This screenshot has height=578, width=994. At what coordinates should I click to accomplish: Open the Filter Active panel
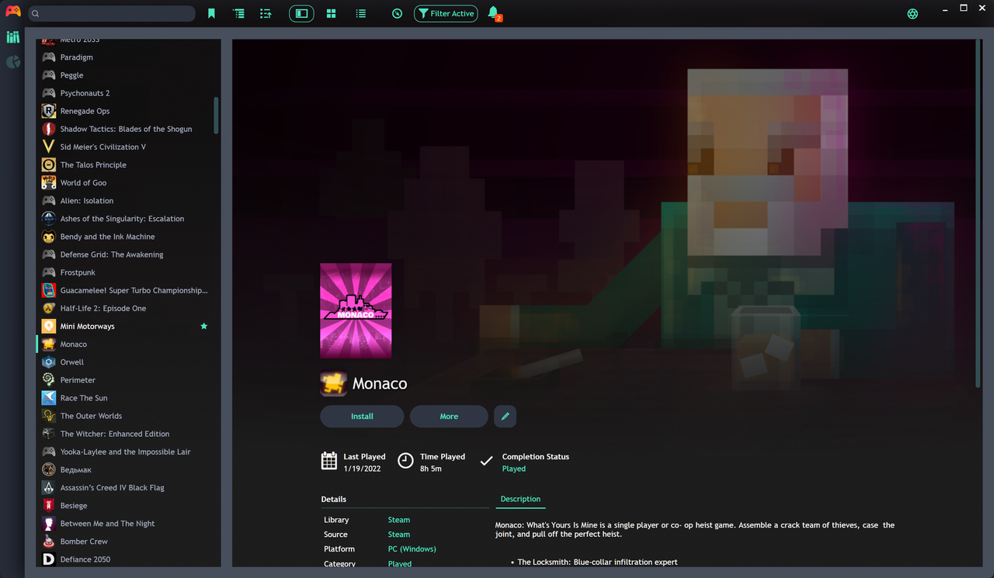pos(446,13)
